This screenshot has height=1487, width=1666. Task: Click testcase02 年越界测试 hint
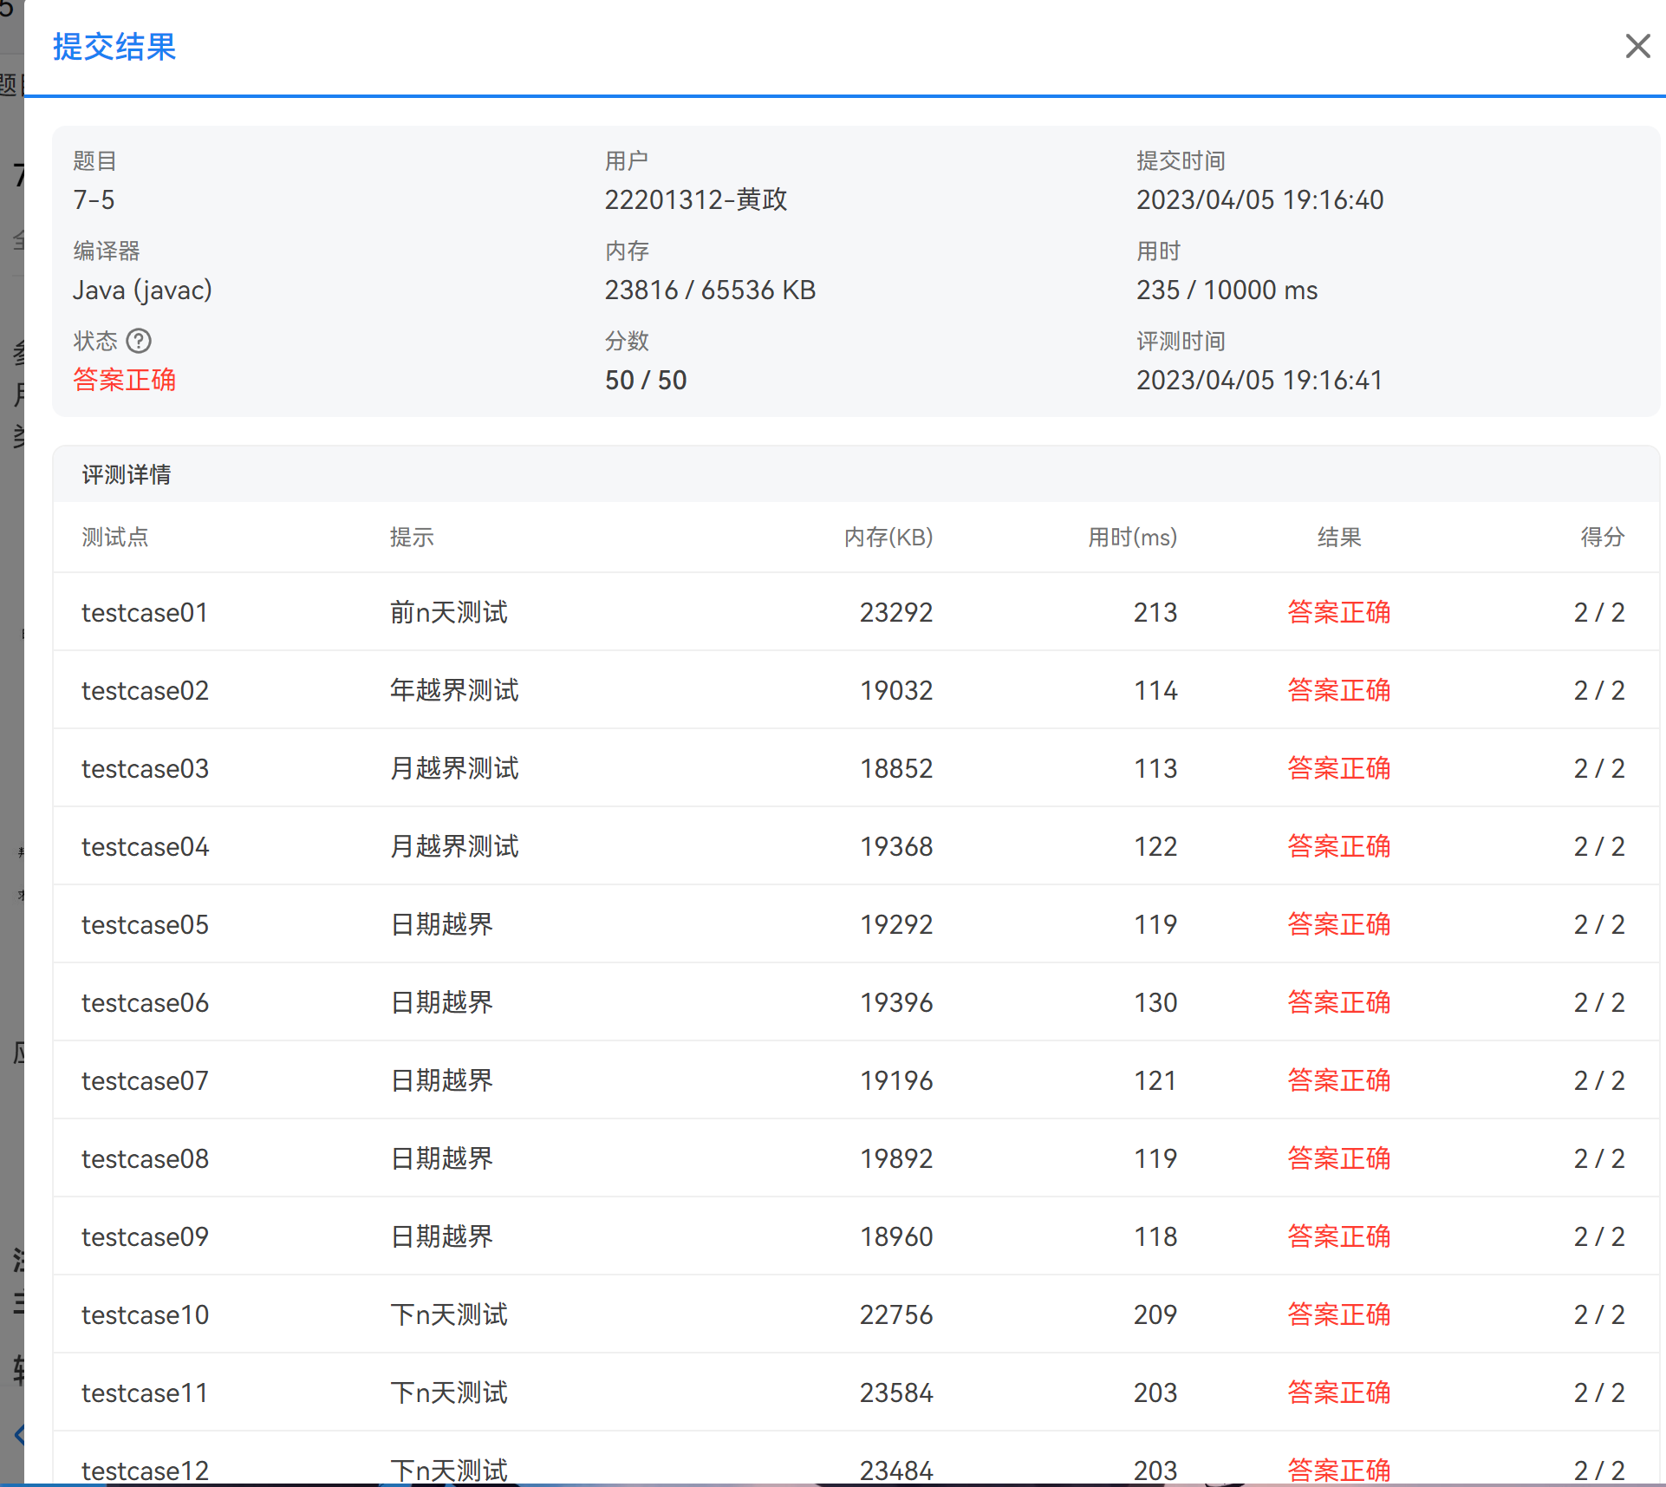[453, 690]
